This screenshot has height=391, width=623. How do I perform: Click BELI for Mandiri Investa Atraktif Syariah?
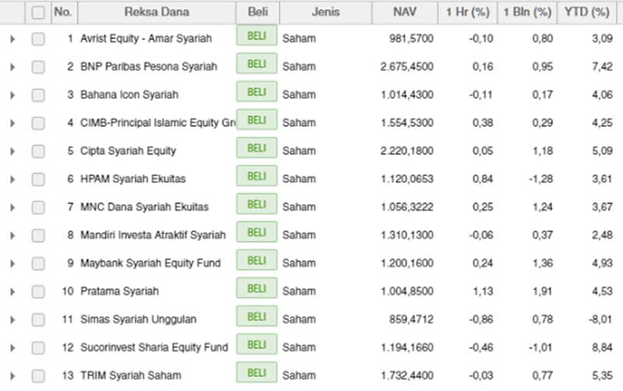pos(257,232)
